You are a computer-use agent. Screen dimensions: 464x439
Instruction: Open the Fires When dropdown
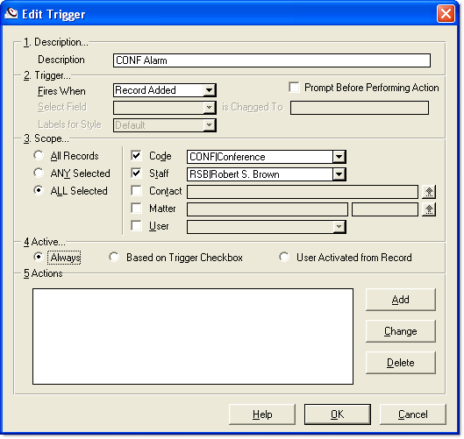(210, 90)
